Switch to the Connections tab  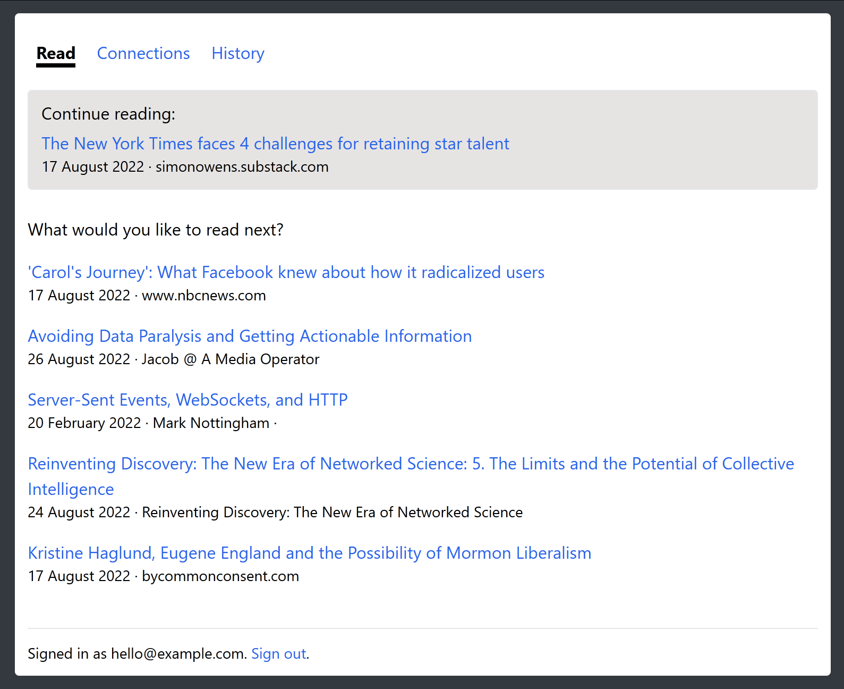(143, 54)
